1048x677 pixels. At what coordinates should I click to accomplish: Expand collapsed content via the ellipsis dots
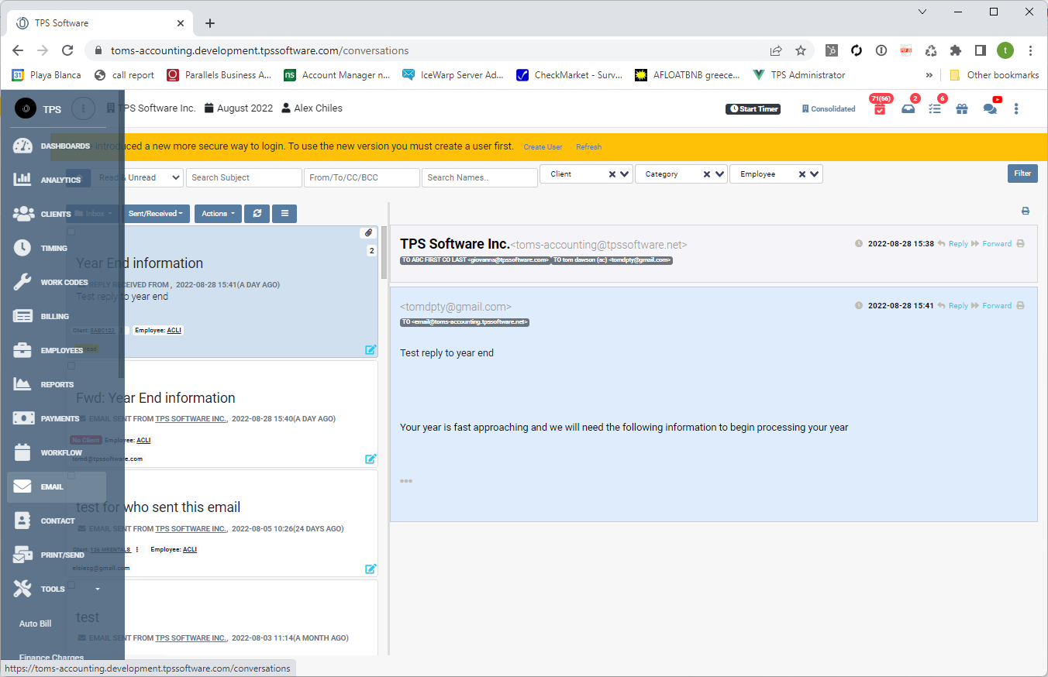pyautogui.click(x=406, y=481)
